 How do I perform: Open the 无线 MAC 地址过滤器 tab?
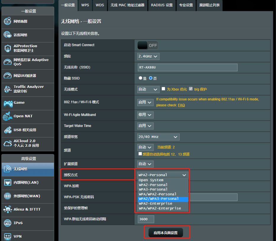coord(127,5)
